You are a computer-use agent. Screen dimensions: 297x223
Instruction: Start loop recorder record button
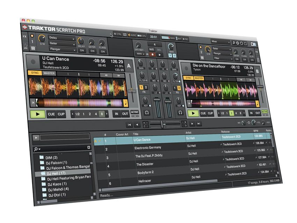(152, 55)
